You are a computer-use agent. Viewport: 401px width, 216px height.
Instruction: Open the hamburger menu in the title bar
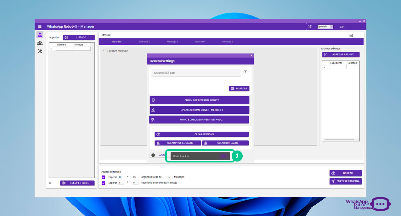(40, 26)
